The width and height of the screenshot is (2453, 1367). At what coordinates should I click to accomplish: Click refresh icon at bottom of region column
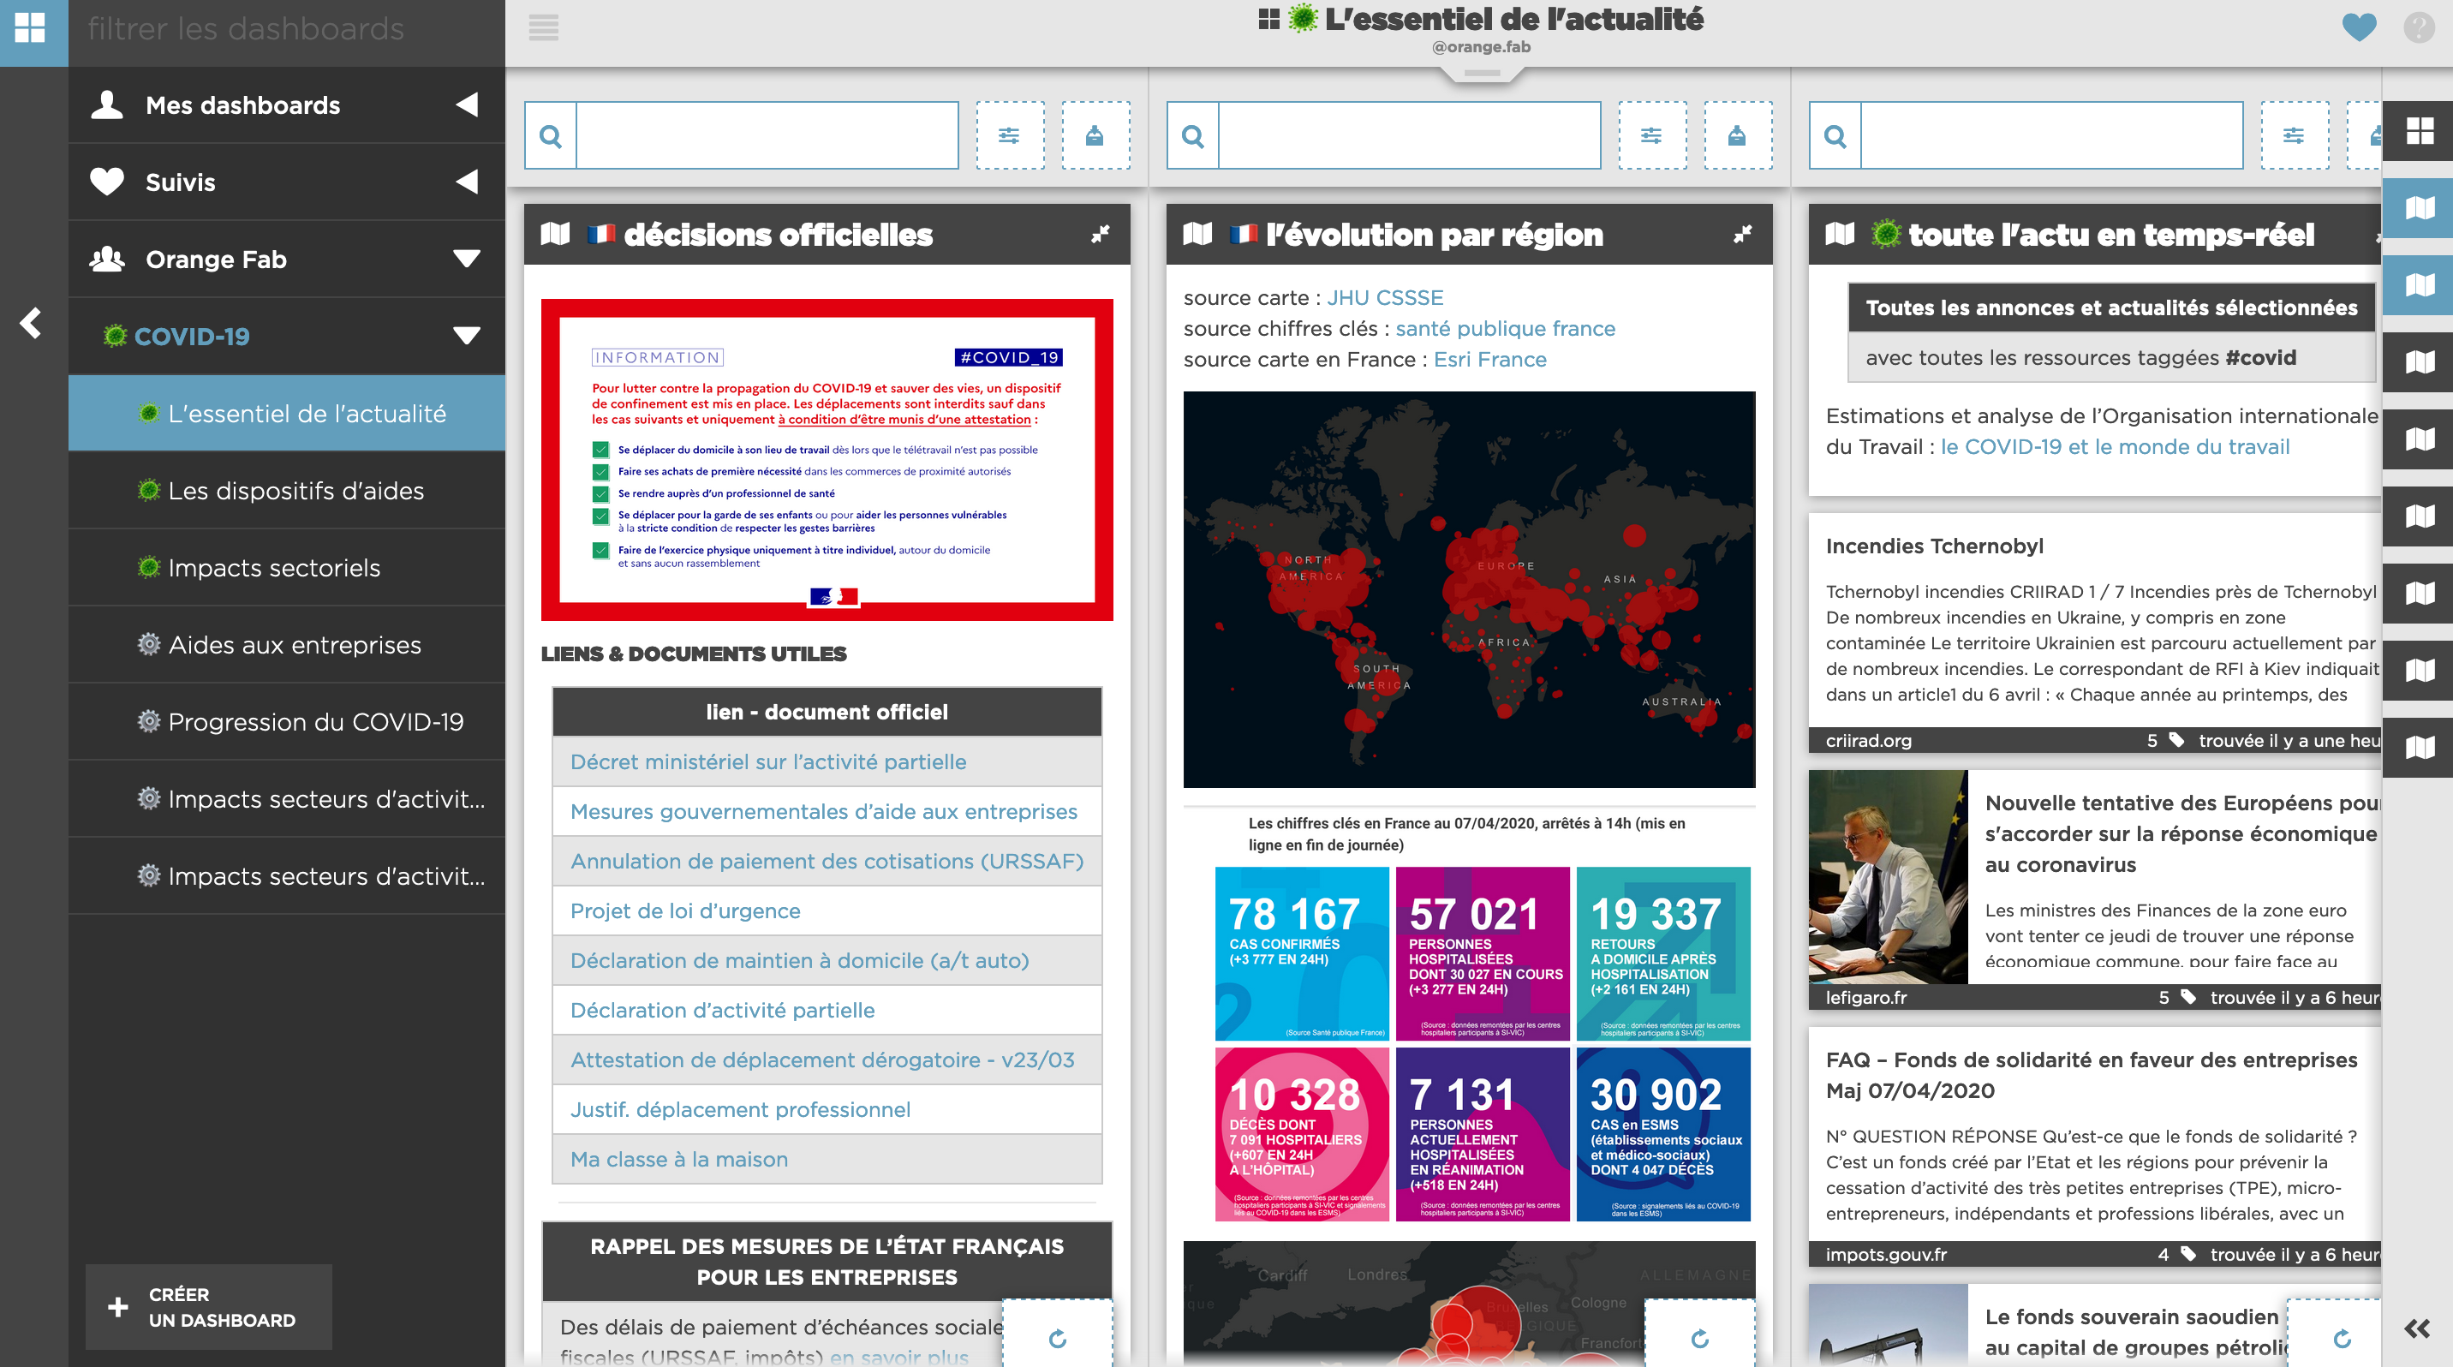point(1700,1339)
